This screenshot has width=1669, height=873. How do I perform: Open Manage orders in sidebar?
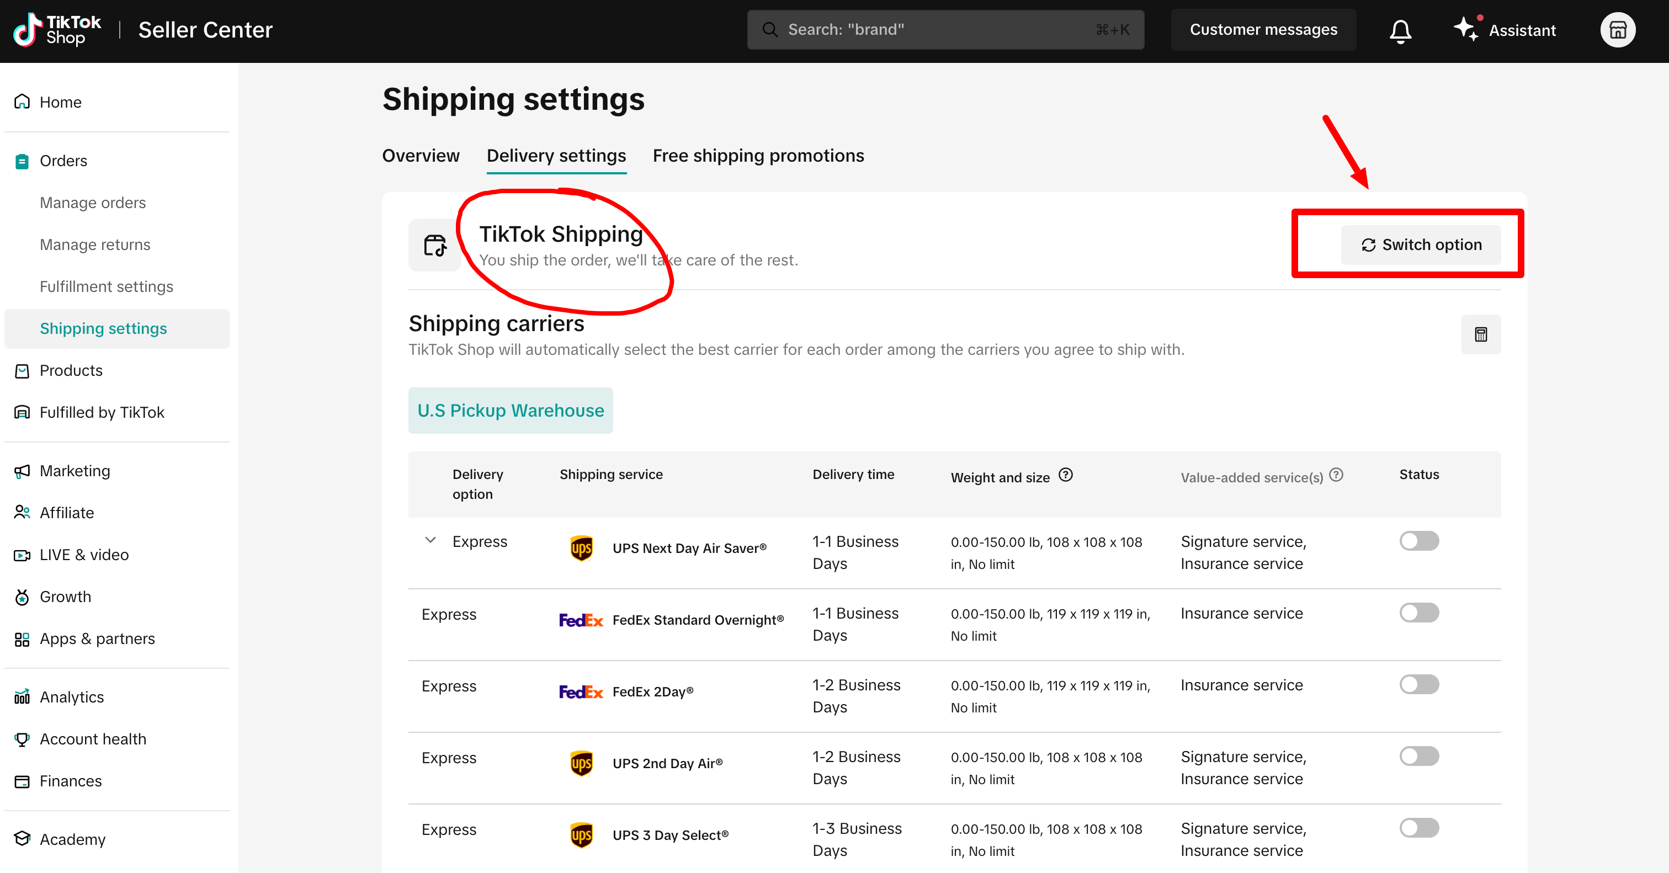[93, 203]
